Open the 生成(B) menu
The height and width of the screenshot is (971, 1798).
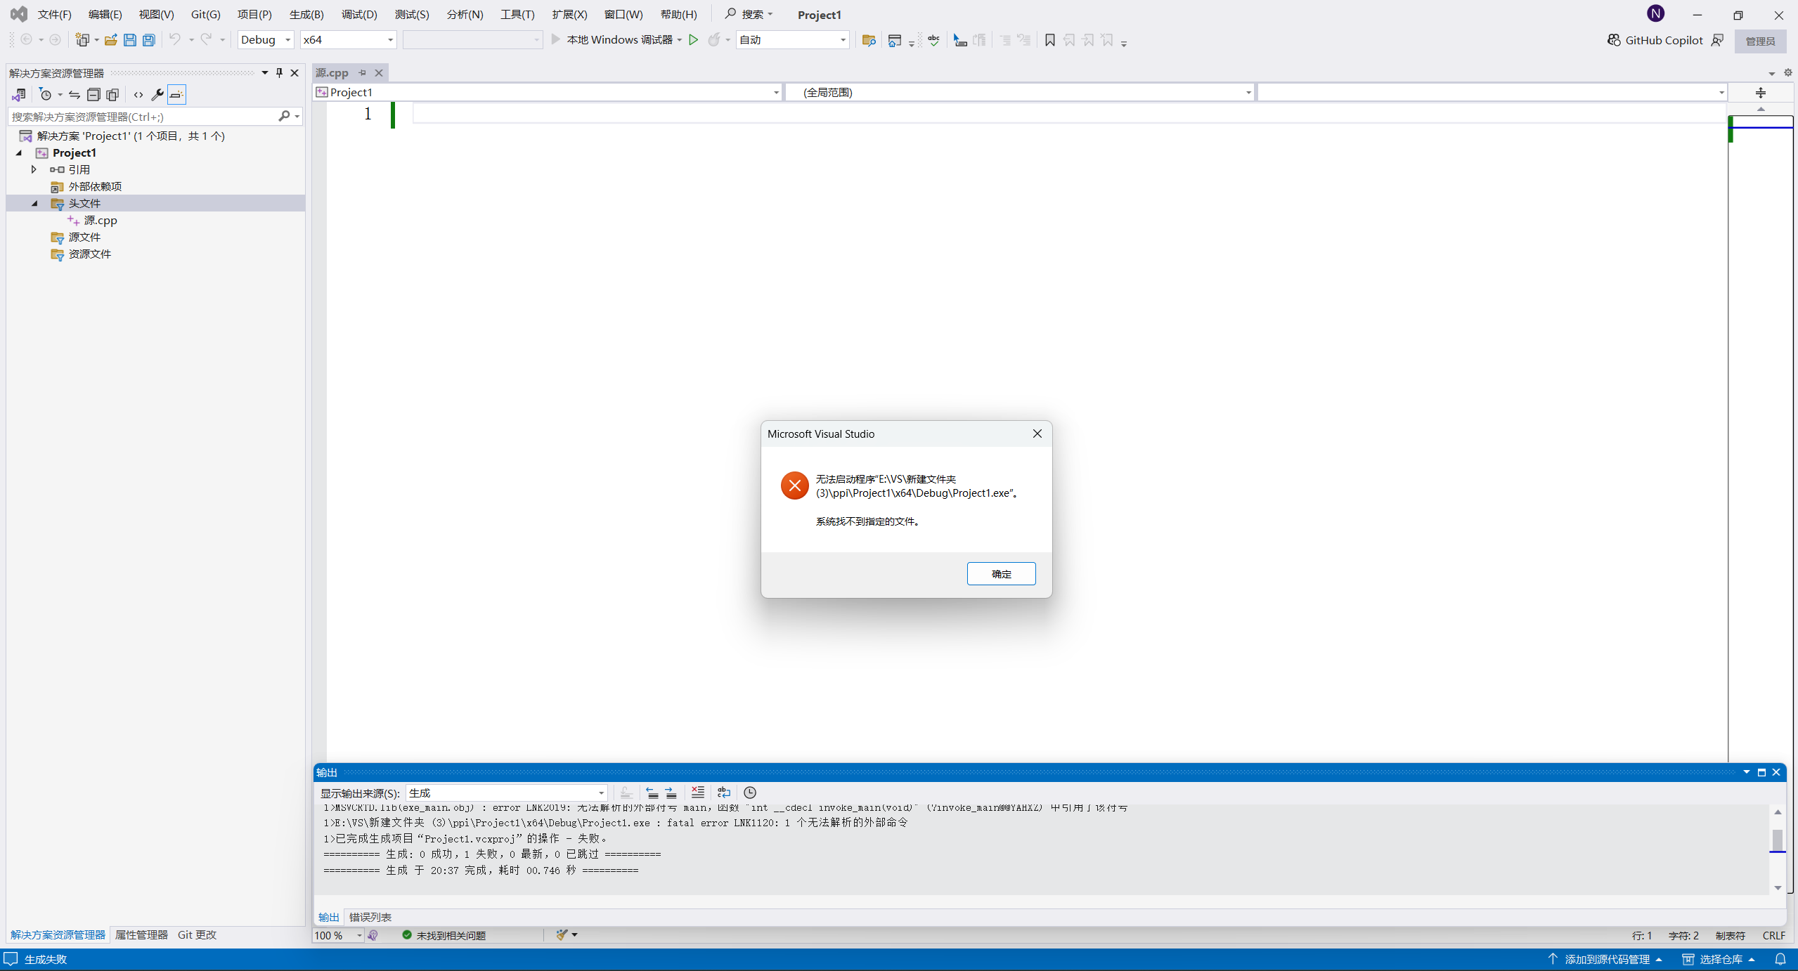pyautogui.click(x=306, y=14)
